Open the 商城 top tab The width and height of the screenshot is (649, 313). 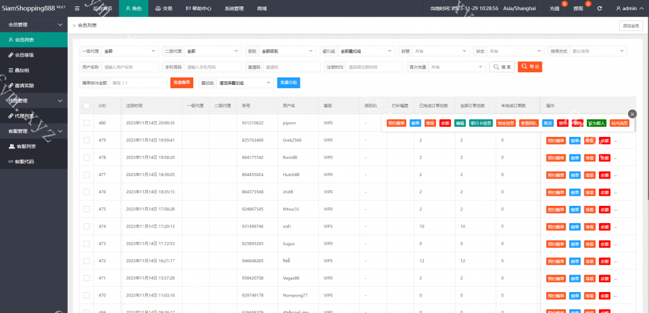(262, 8)
